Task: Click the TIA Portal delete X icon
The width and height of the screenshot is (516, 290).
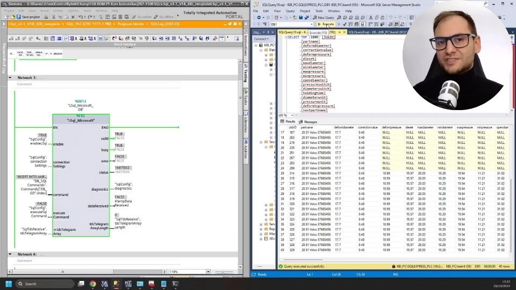Action: [x=73, y=17]
